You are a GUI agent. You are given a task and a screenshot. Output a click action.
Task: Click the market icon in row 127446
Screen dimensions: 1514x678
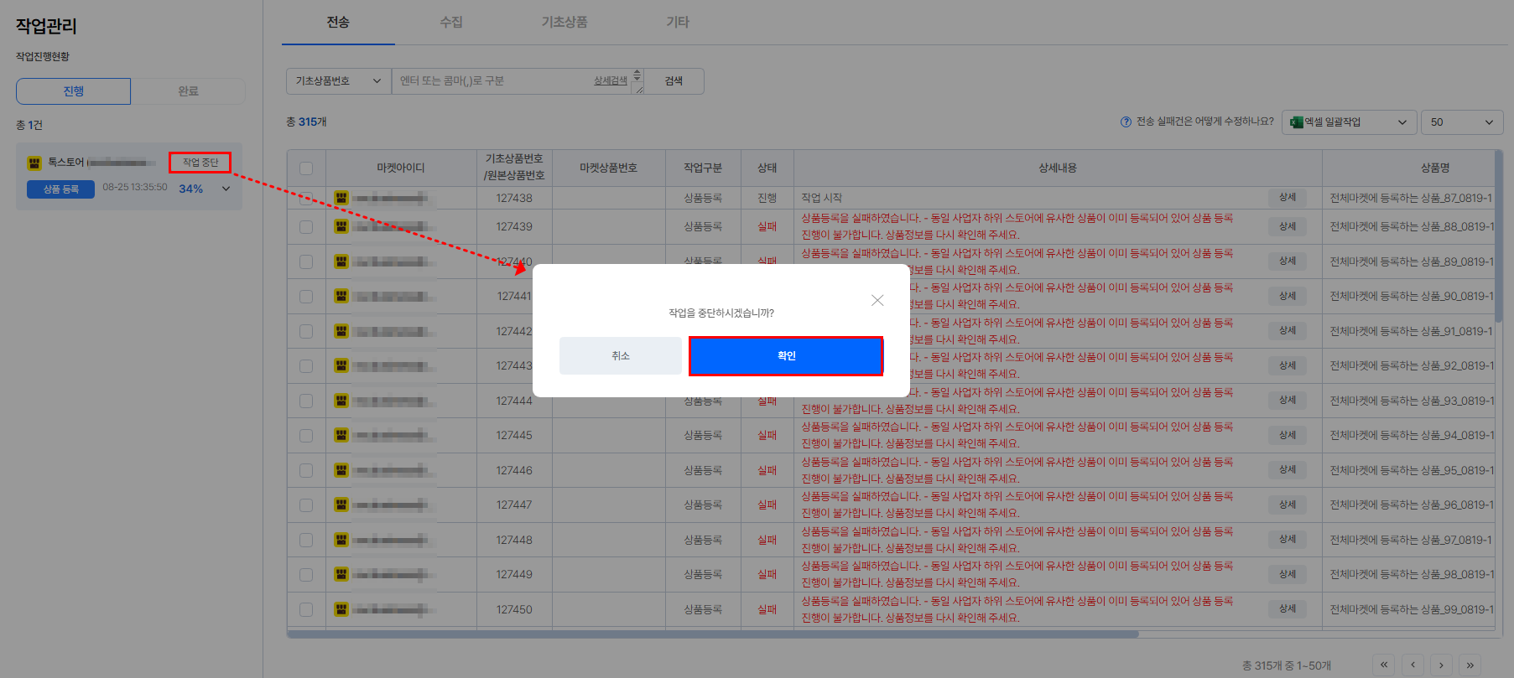(341, 470)
